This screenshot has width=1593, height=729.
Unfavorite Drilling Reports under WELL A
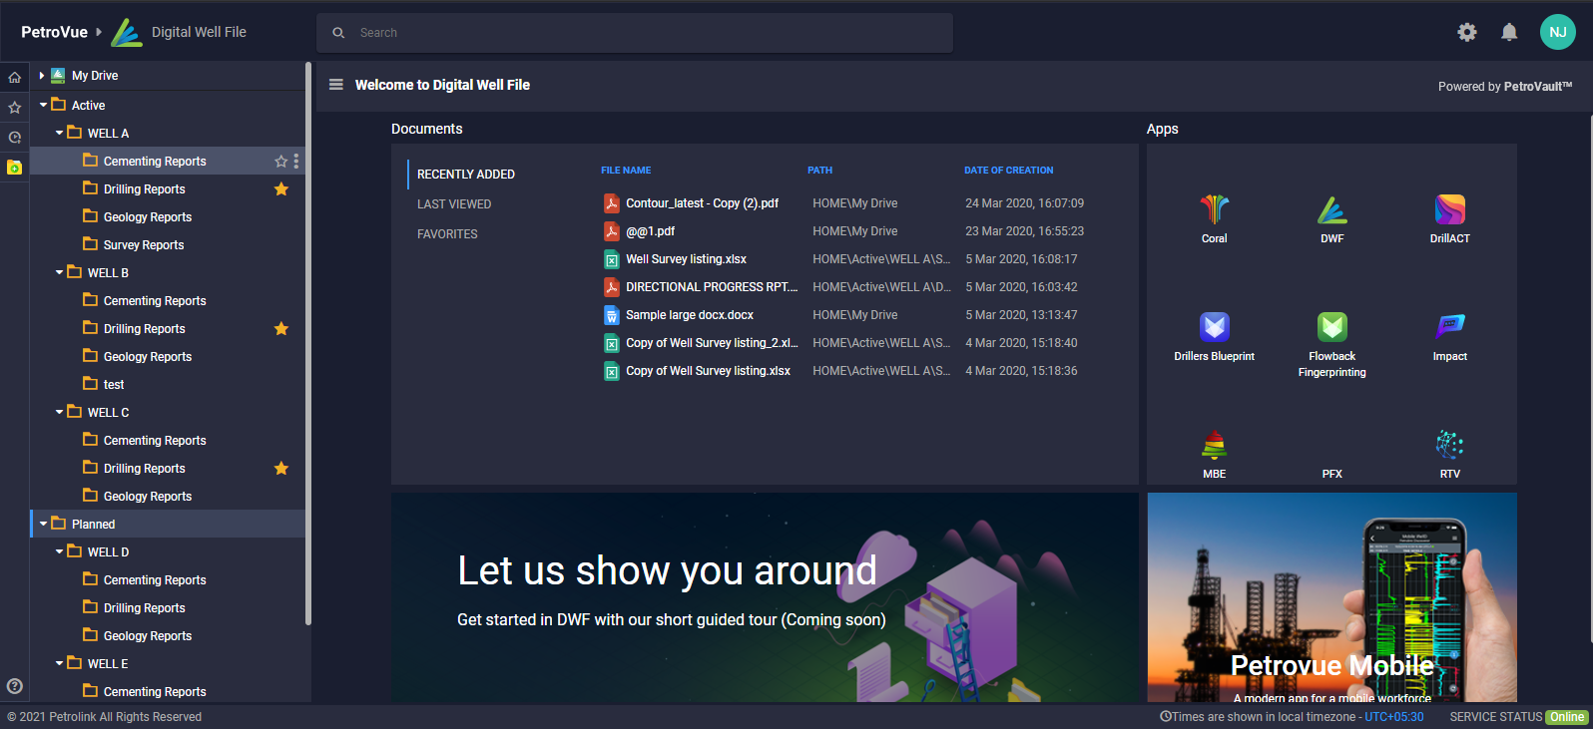coord(281,189)
